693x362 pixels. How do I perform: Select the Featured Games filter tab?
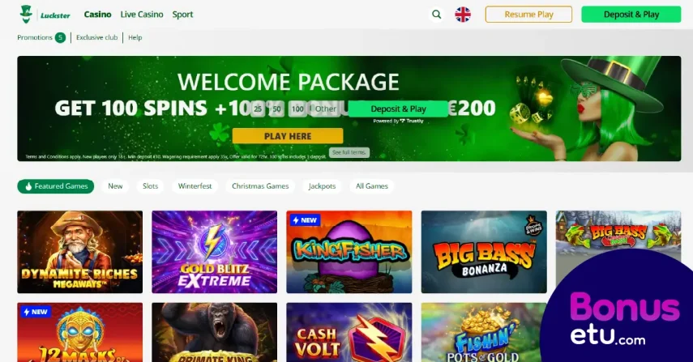click(x=56, y=186)
